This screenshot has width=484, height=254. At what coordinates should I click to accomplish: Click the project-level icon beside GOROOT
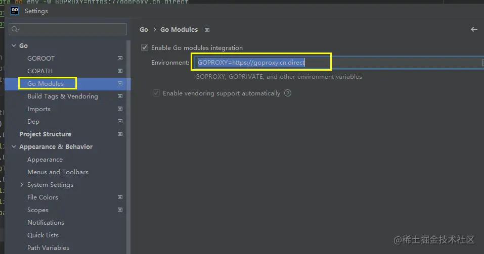[120, 58]
